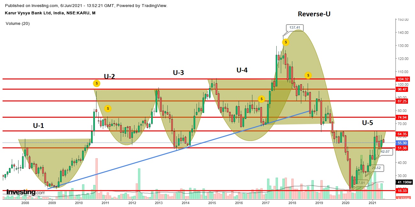Click the Reverse-U annotation text
The image size is (415, 207).
point(314,14)
